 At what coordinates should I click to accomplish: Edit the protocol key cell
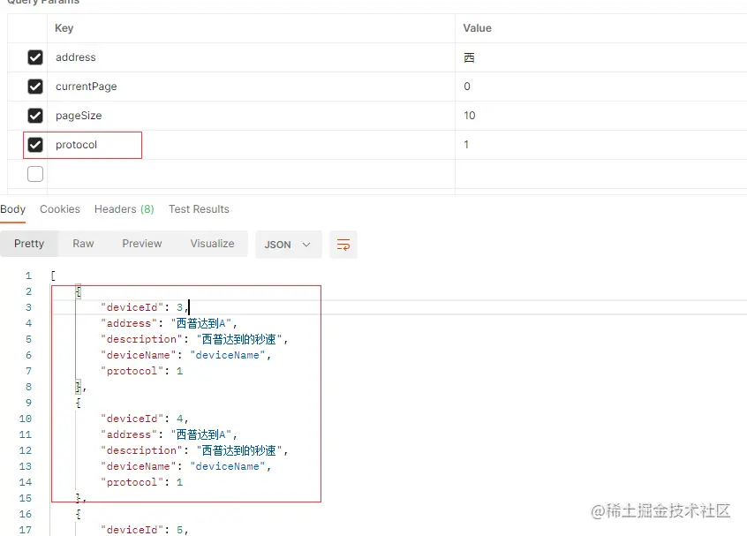[x=251, y=144]
